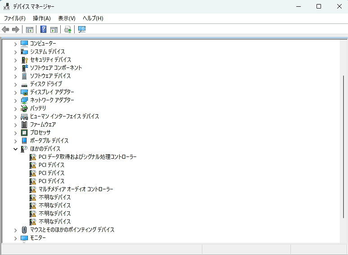Select the ほかのデバイス question-mark icon
Screen dimensions: 348x255
click(24, 149)
